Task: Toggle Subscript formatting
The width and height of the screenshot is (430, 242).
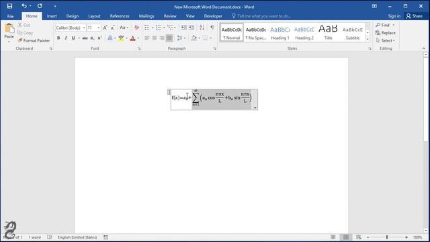Action: (93, 38)
